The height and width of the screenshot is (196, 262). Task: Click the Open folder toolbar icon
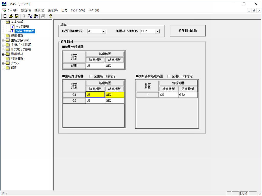(x=11, y=16)
